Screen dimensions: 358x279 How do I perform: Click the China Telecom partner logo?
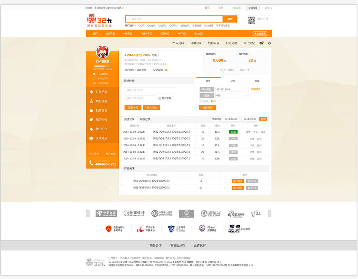click(x=106, y=213)
